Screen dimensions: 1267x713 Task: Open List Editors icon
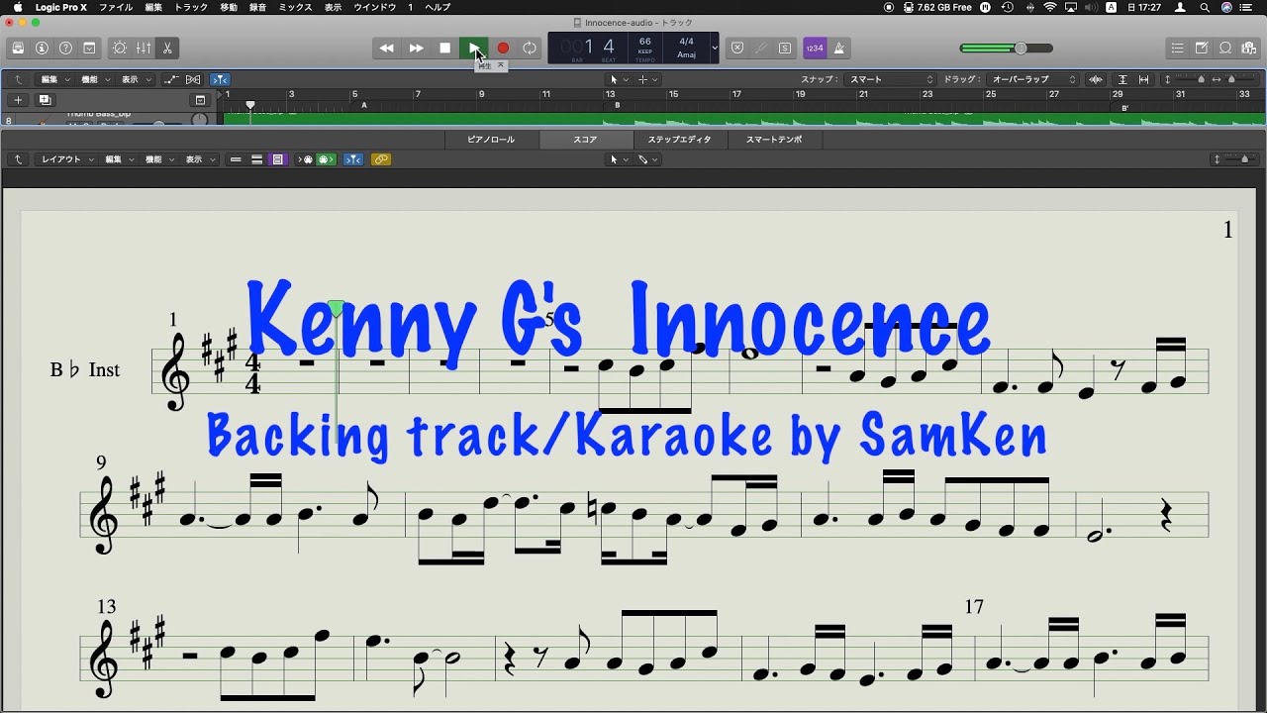(x=1177, y=48)
